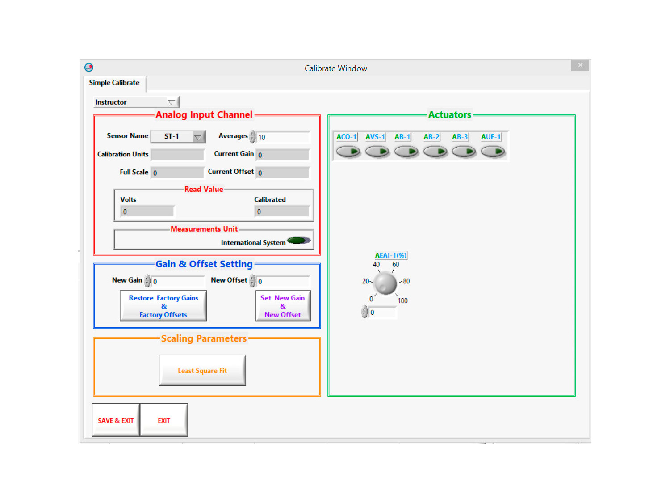The height and width of the screenshot is (503, 670).
Task: Open the Instructor dropdown
Action: coord(136,102)
